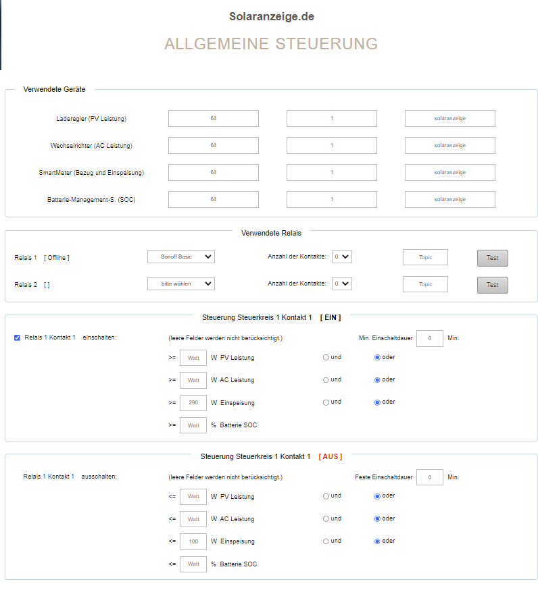Pick 'und' for AC Leistung in EIN section
The height and width of the screenshot is (592, 538).
tap(326, 380)
